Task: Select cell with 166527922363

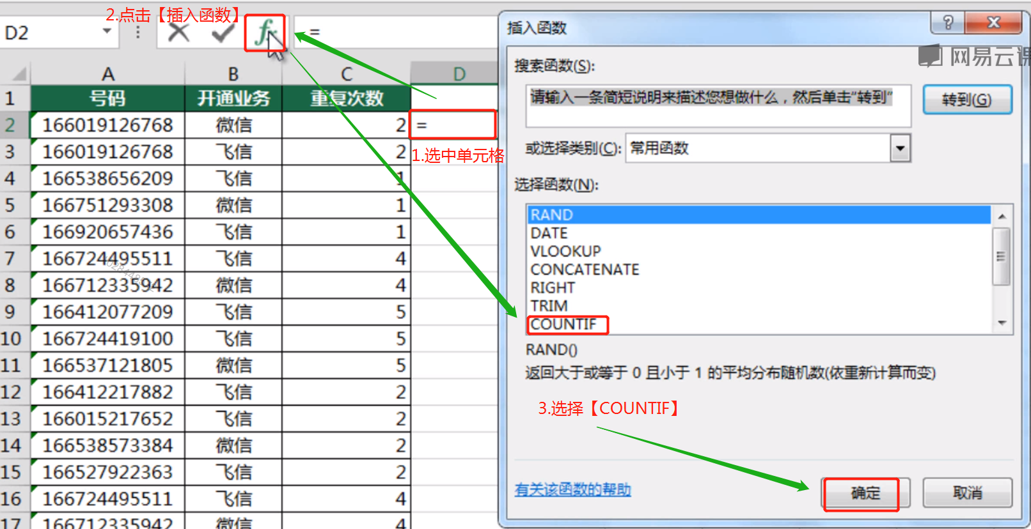Action: 108,472
